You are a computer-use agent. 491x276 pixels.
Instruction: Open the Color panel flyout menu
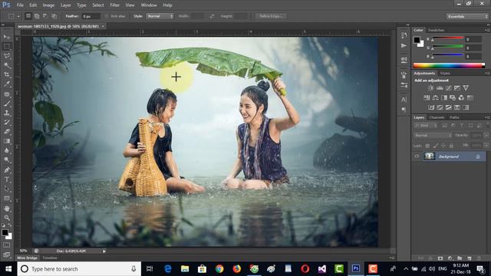(487, 30)
